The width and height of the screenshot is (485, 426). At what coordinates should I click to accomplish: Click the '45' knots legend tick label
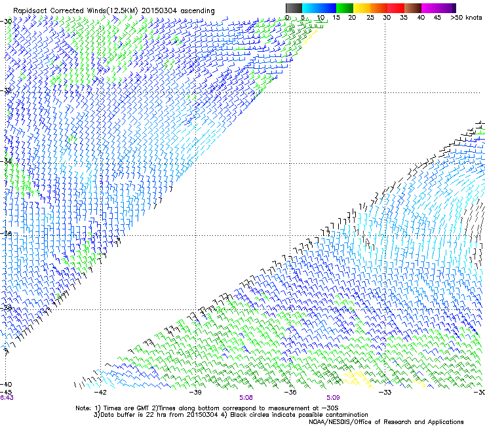(437, 17)
